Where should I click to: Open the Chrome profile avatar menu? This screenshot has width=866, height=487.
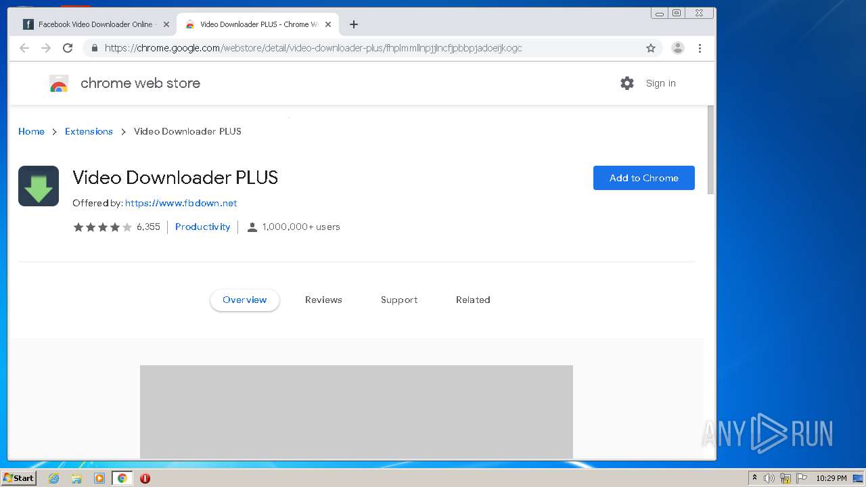pos(677,48)
